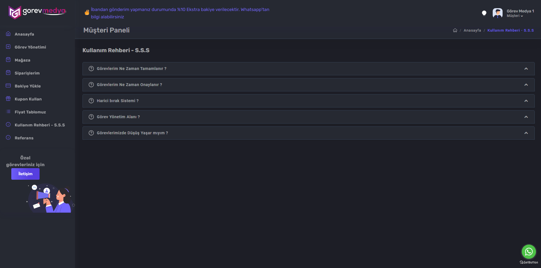Toggle the light bulb theme switch

(x=484, y=13)
